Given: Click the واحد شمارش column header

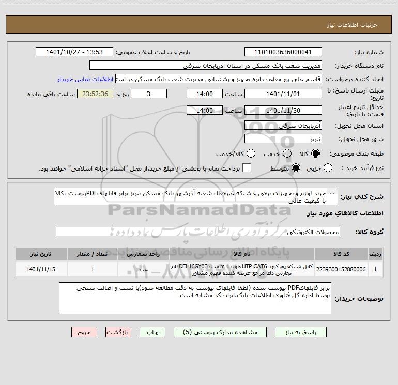Looking at the screenshot, I should tap(143, 254).
